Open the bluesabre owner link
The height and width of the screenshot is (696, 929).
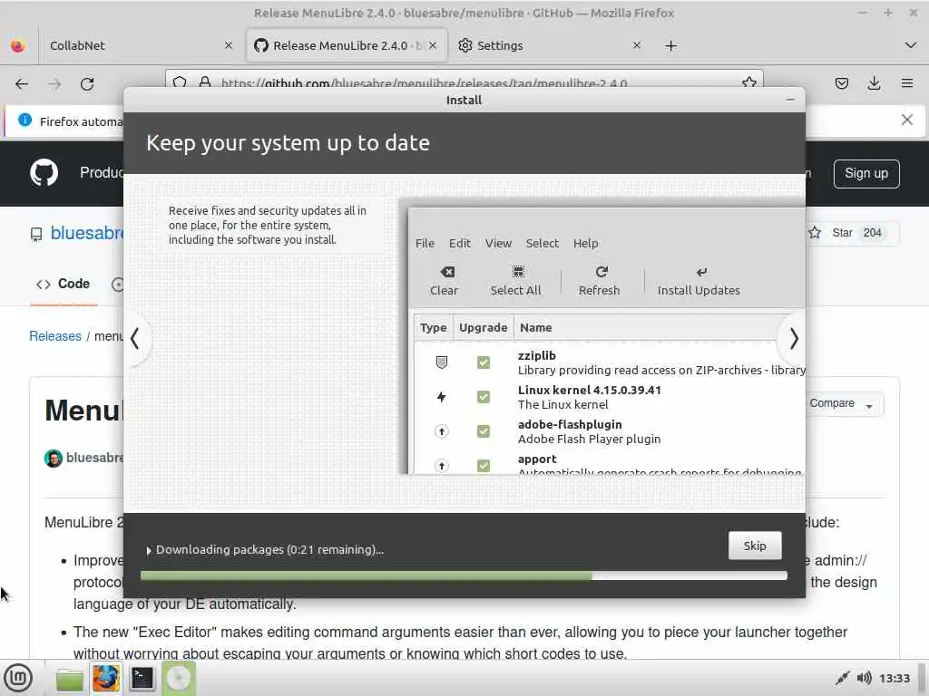(x=88, y=233)
